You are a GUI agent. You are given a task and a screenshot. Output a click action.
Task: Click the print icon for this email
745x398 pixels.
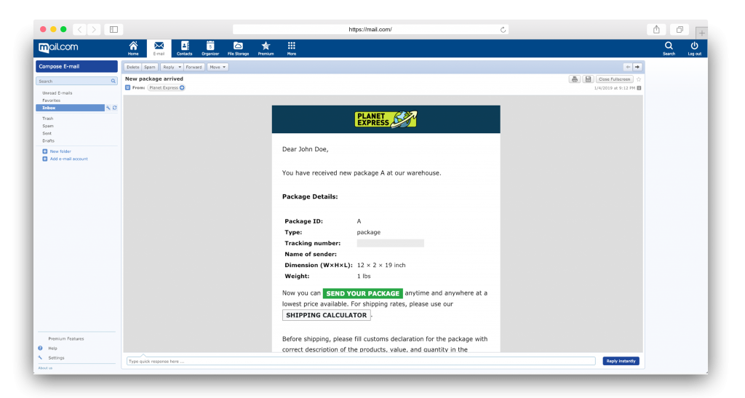(x=575, y=79)
